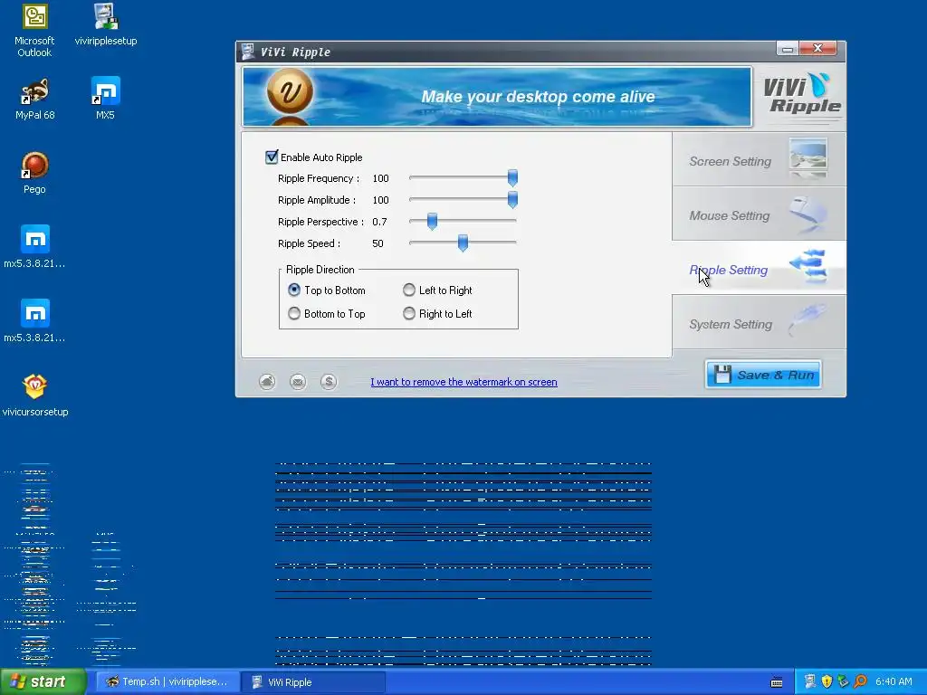Screen dimensions: 927x695
Task: Toggle Enable Auto Ripple checkbox
Action: [x=272, y=157]
